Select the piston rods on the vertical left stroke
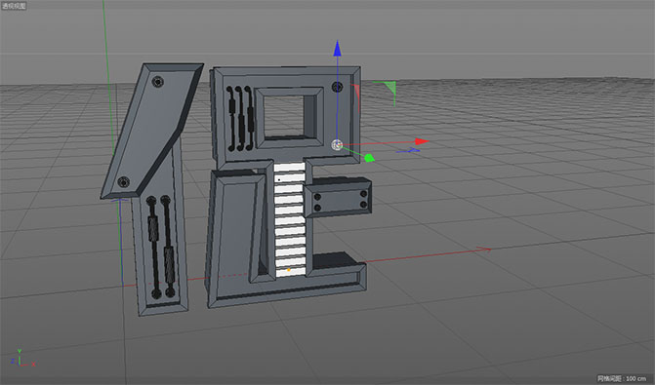655x385 pixels. tap(161, 247)
